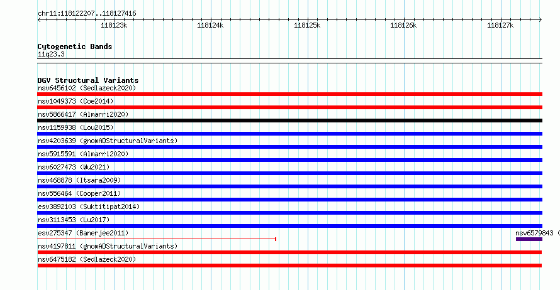Open the nsv6475182 (Sedlazeck2020) label
The image size is (560, 290).
(x=87, y=259)
